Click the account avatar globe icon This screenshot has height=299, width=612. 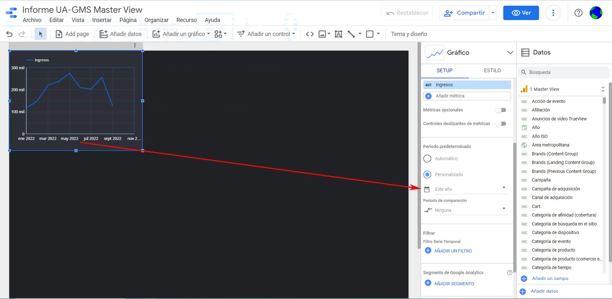pos(596,13)
